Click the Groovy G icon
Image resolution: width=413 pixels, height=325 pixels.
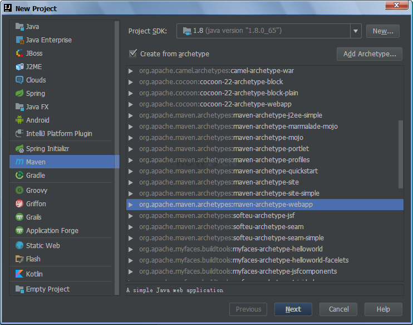click(19, 190)
